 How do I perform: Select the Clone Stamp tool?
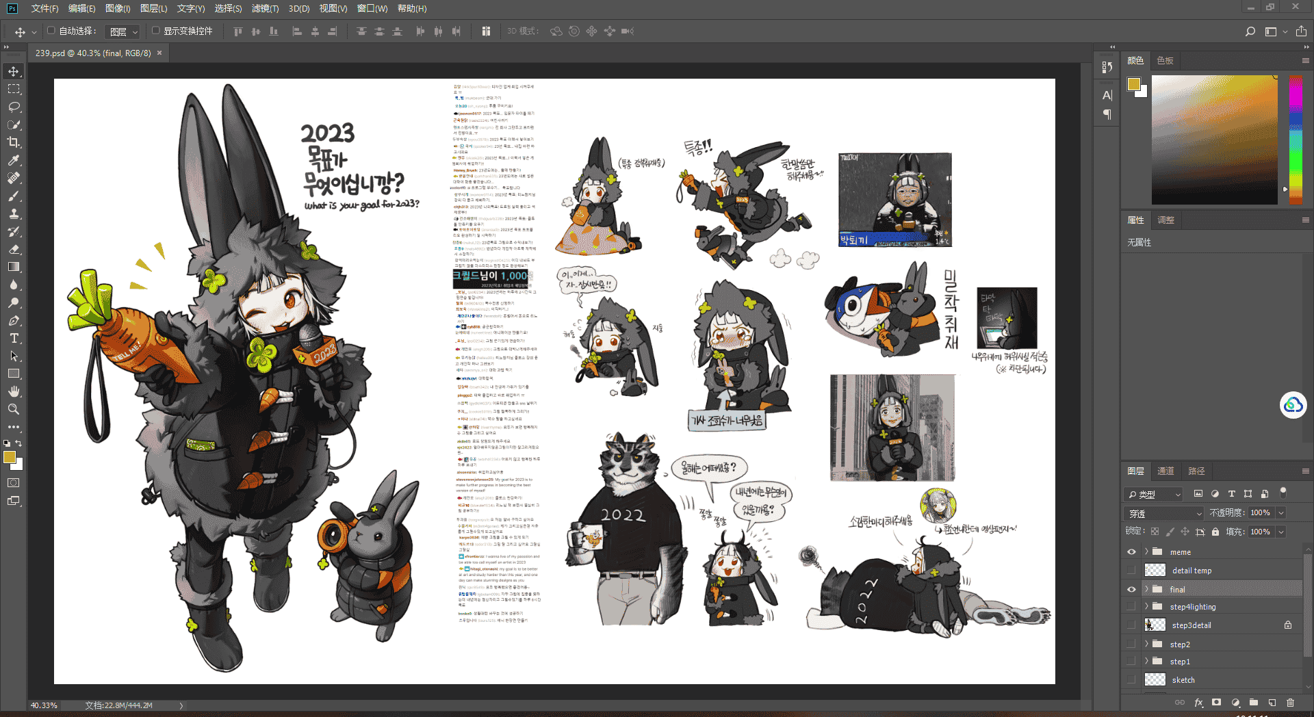pos(14,214)
